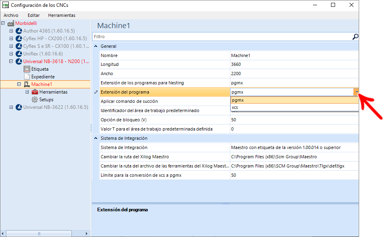
Task: Click Nesting extension value pgmx
Action: 295,83
